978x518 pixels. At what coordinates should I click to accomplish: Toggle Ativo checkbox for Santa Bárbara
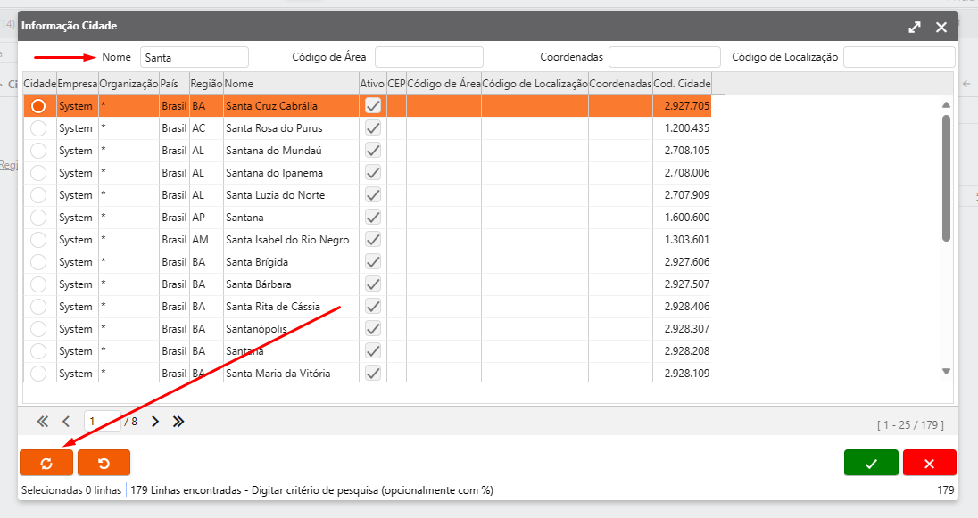point(373,284)
